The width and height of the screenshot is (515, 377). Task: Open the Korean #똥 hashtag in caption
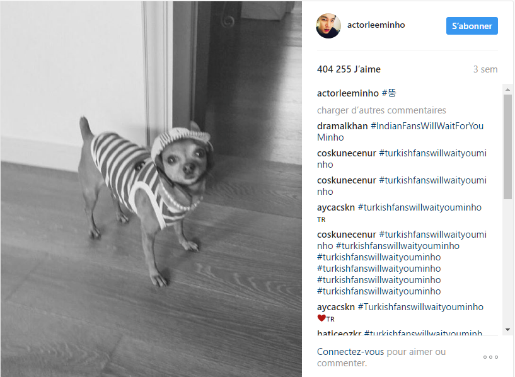coord(389,93)
